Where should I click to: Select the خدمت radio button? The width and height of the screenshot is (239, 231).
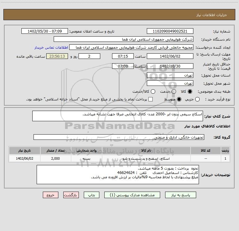tap(174, 91)
